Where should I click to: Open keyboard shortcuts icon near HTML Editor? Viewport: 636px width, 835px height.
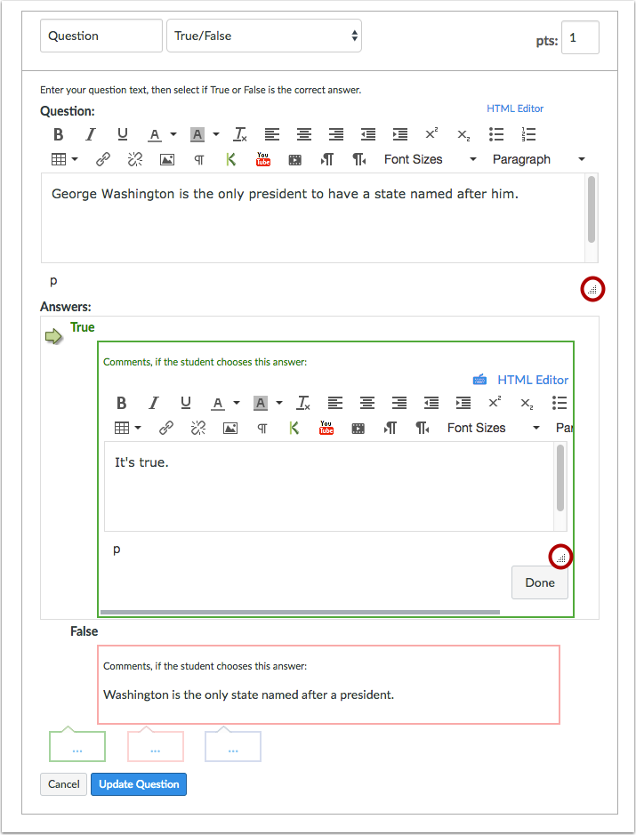pos(480,380)
